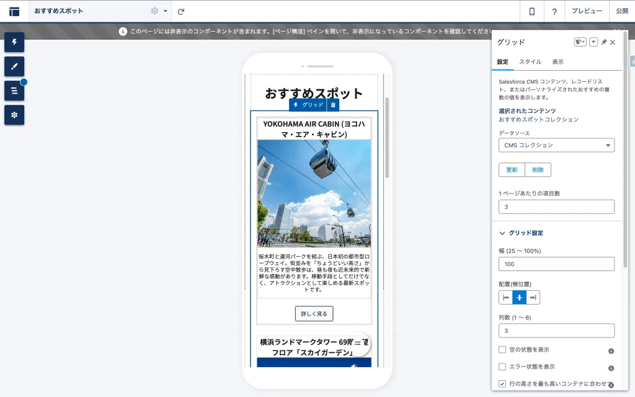Enable 空の状態を表示 checkbox
The height and width of the screenshot is (397, 635).
point(502,350)
